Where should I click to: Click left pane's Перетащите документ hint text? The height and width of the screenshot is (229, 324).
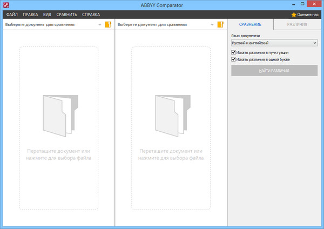59,154
